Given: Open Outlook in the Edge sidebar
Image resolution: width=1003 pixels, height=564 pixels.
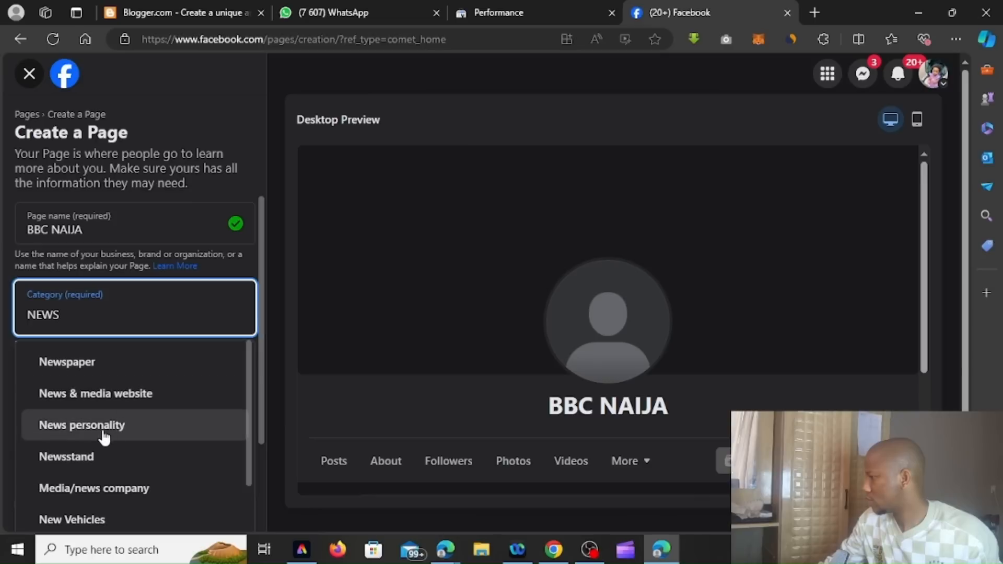Looking at the screenshot, I should 986,157.
